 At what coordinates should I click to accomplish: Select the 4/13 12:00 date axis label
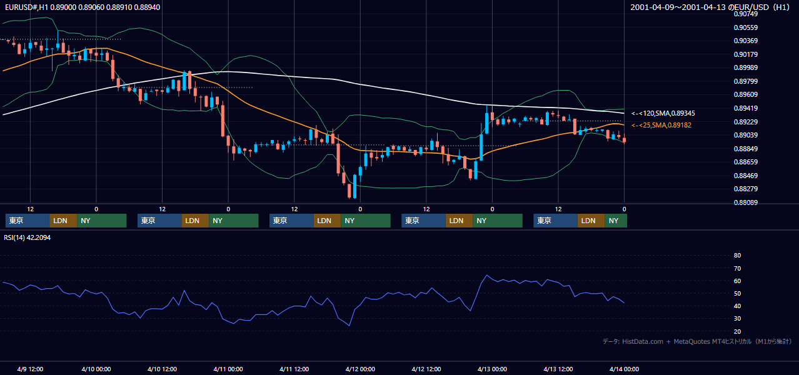point(559,369)
